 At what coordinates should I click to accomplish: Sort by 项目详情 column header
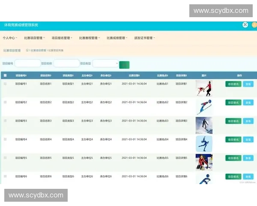[182, 76]
